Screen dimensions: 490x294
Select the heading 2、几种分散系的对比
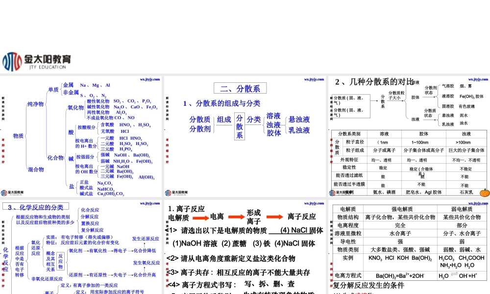click(x=374, y=82)
